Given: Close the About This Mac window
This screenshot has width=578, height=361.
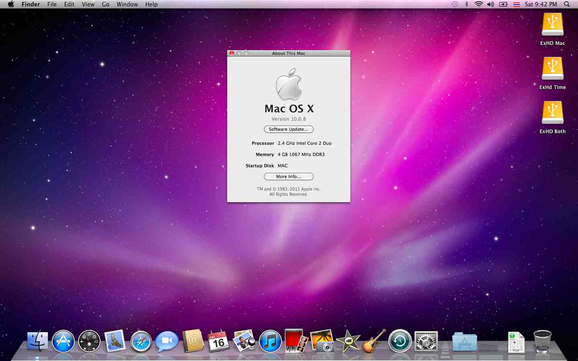Looking at the screenshot, I should coord(232,53).
